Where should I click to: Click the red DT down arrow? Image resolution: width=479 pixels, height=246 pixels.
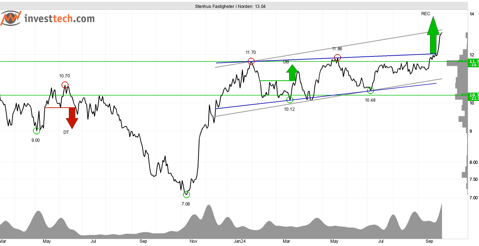click(72, 117)
